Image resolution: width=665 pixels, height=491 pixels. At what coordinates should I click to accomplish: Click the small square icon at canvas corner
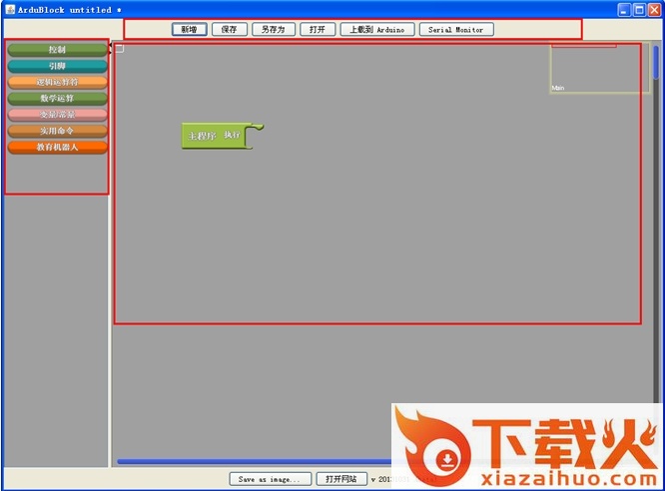tap(120, 49)
